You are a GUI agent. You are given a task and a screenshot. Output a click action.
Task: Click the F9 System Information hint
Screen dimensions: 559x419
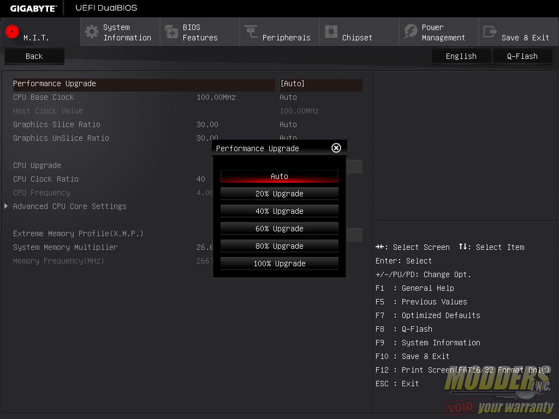pos(428,343)
